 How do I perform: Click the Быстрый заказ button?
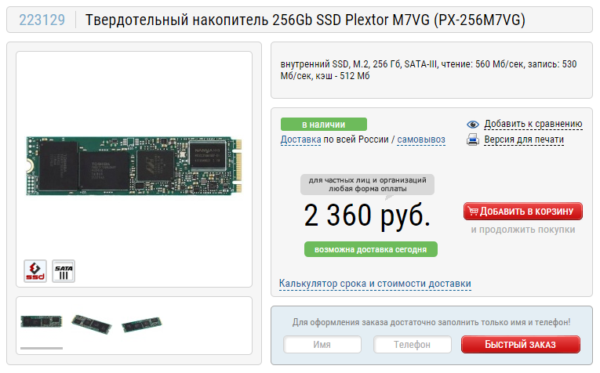click(x=521, y=344)
